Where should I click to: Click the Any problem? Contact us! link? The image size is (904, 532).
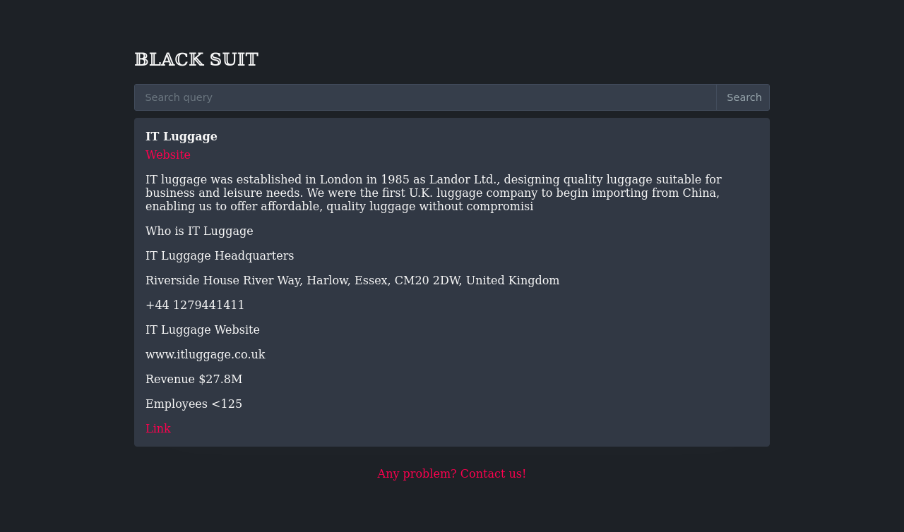click(x=451, y=473)
